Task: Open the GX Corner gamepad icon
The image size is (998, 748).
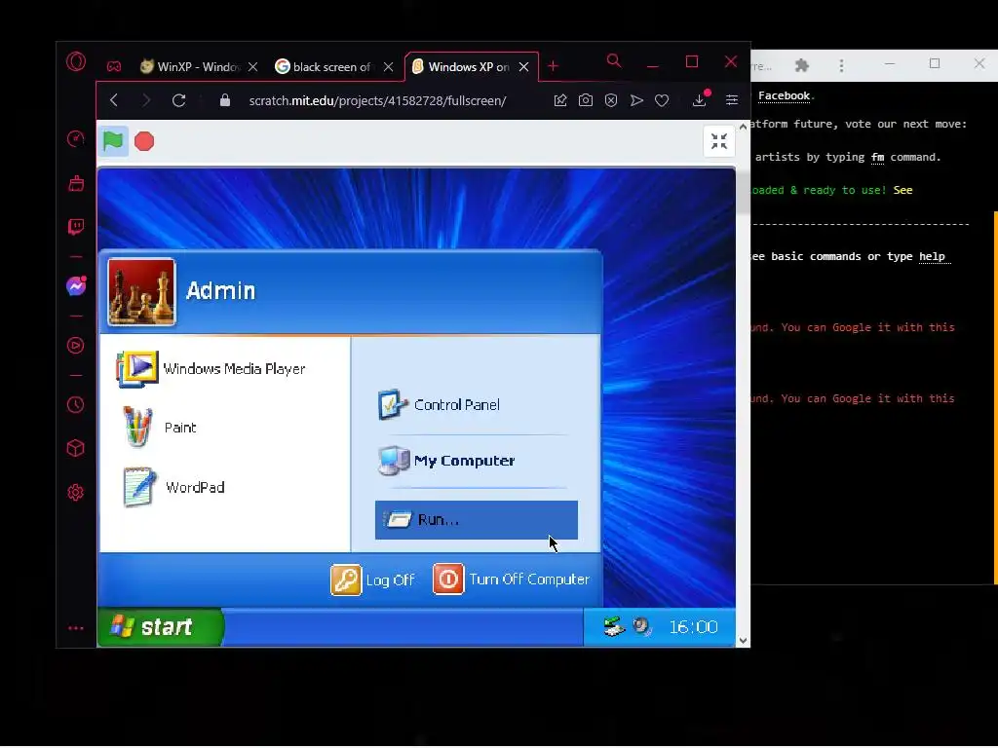Action: tap(114, 66)
